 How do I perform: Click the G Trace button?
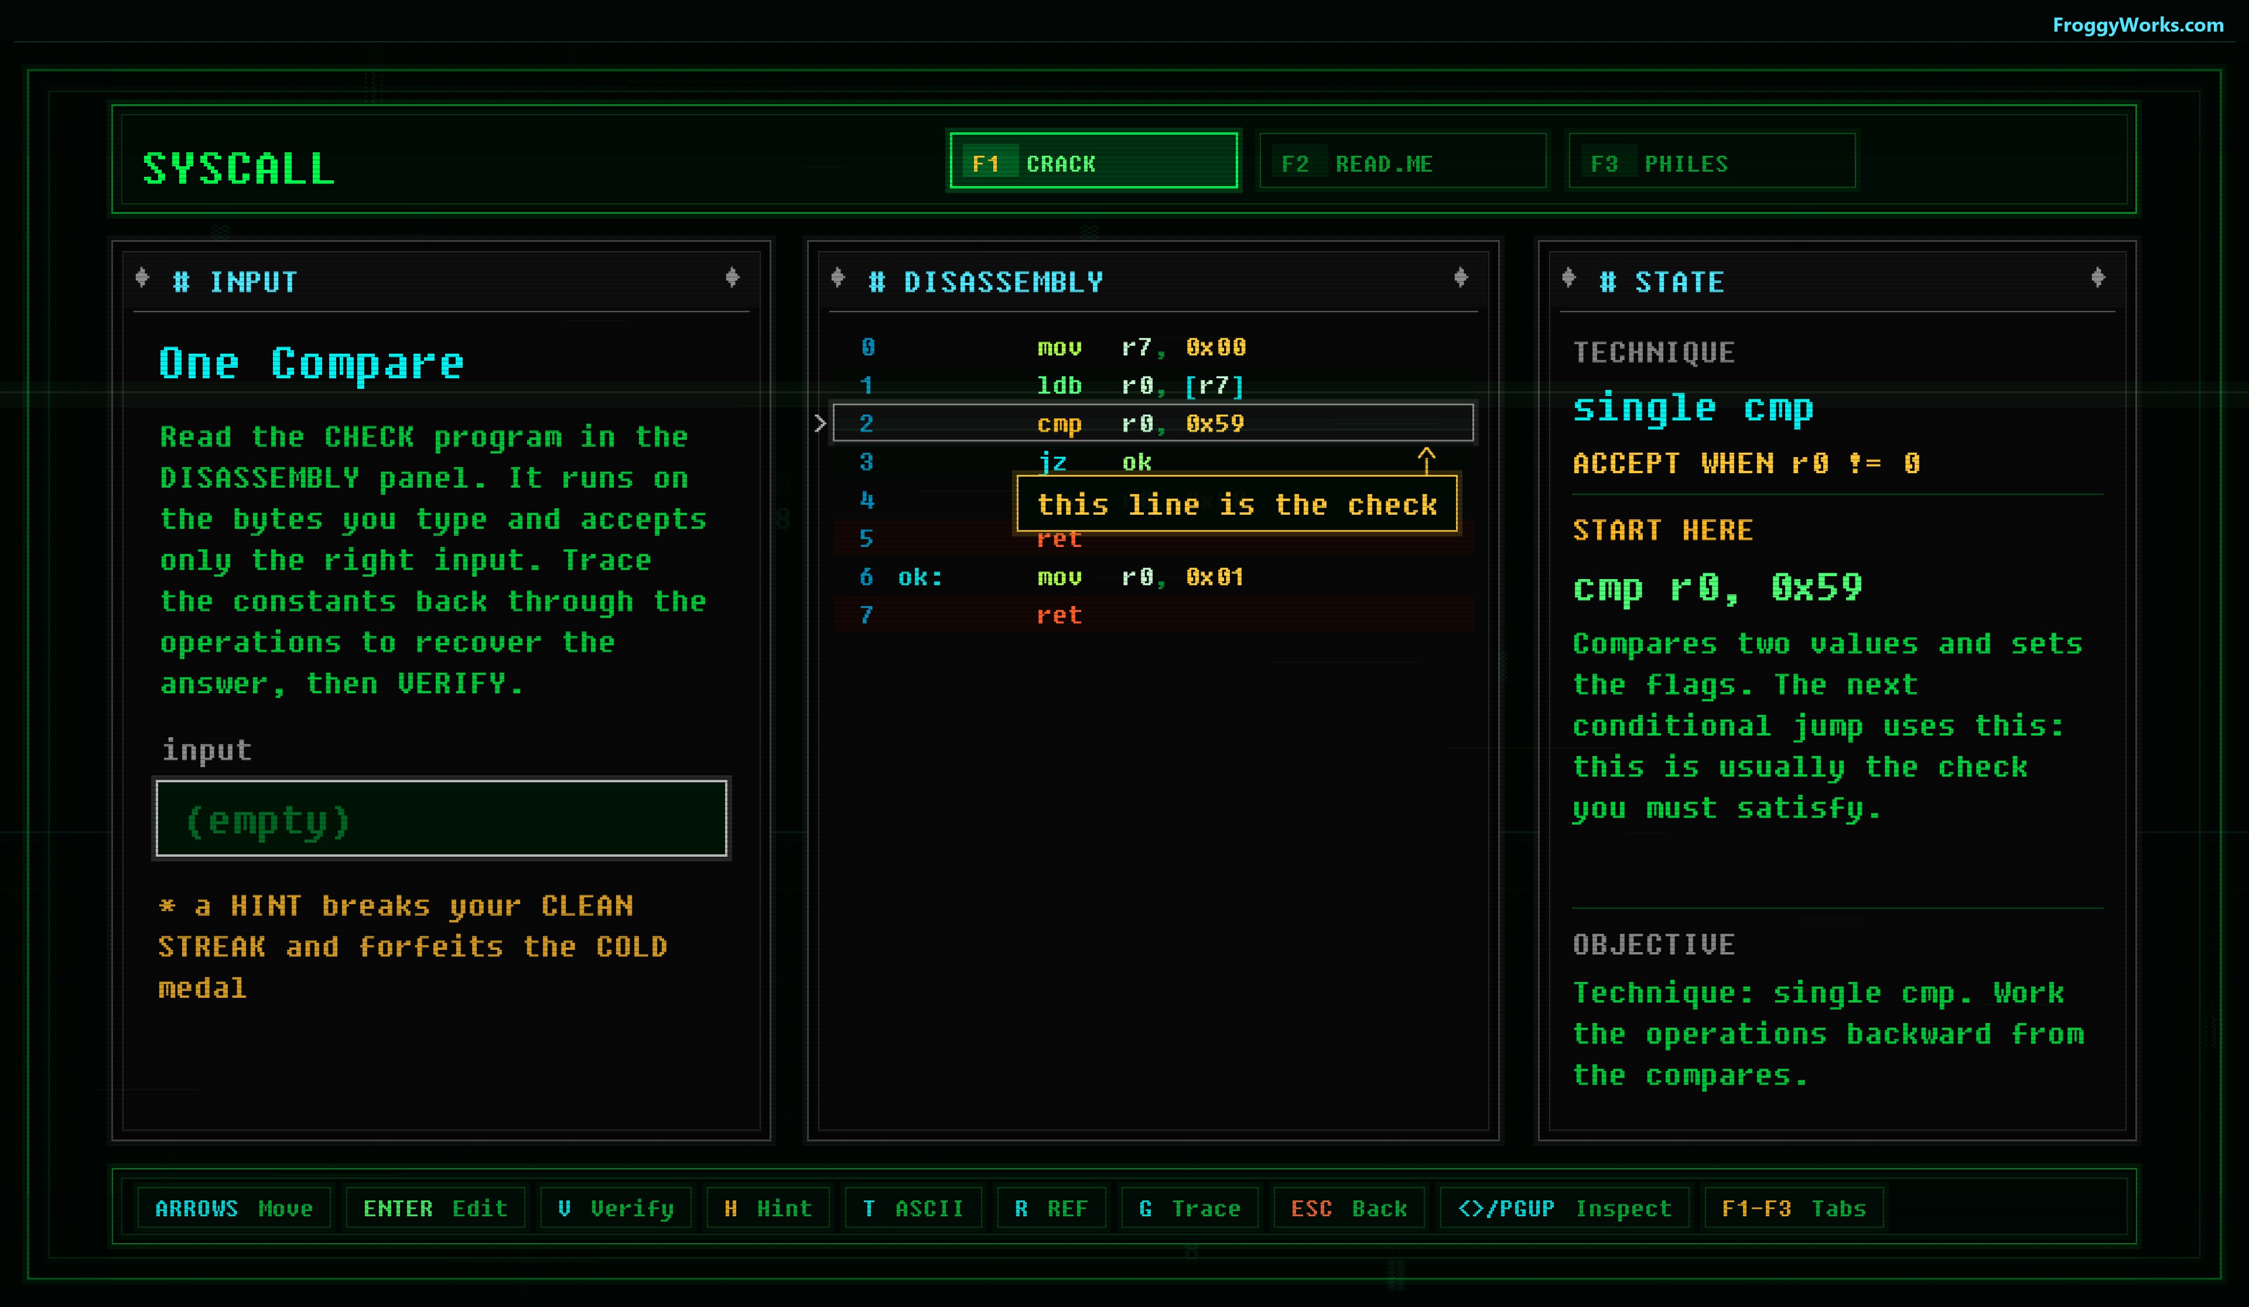point(1190,1208)
